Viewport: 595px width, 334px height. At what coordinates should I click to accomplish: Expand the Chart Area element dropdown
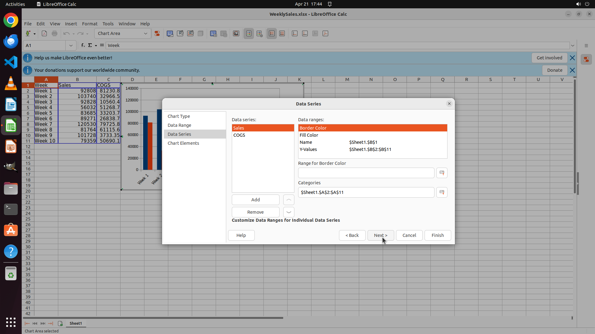145,33
